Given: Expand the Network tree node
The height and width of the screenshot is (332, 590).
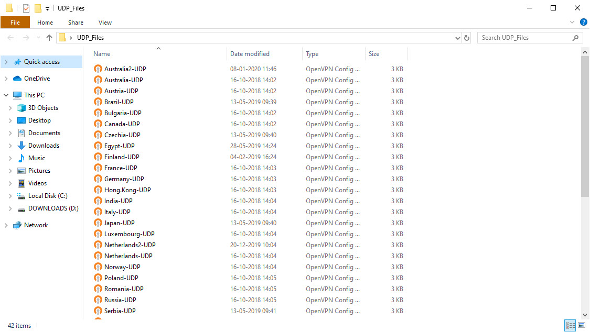Looking at the screenshot, I should [6, 225].
